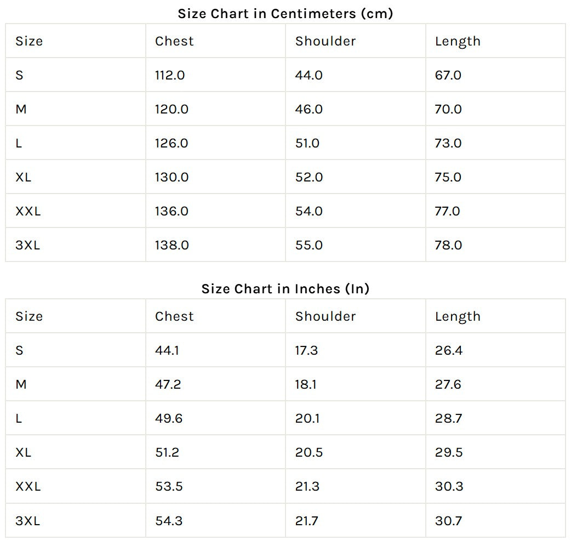The width and height of the screenshot is (571, 540).
Task: Select the 28.7 length value in inches
Action: click(x=449, y=418)
